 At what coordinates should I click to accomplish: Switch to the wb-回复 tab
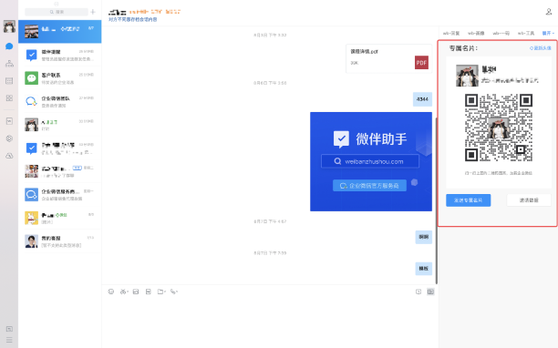click(x=451, y=33)
